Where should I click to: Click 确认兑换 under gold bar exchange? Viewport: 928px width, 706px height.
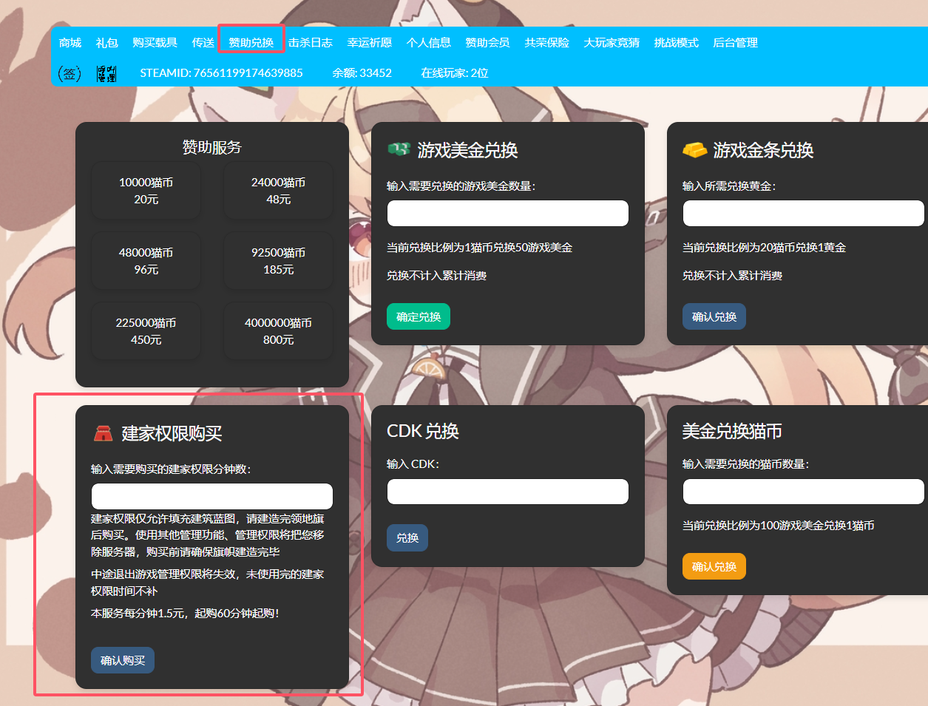(x=714, y=316)
